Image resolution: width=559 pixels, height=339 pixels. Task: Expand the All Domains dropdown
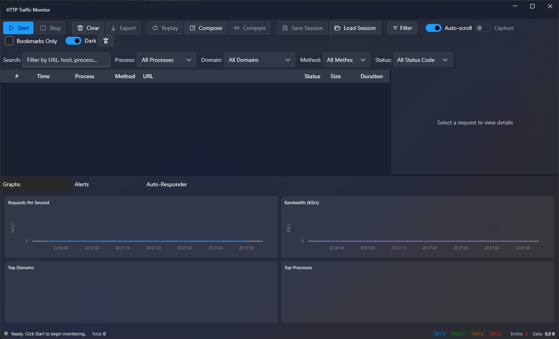[x=260, y=60]
